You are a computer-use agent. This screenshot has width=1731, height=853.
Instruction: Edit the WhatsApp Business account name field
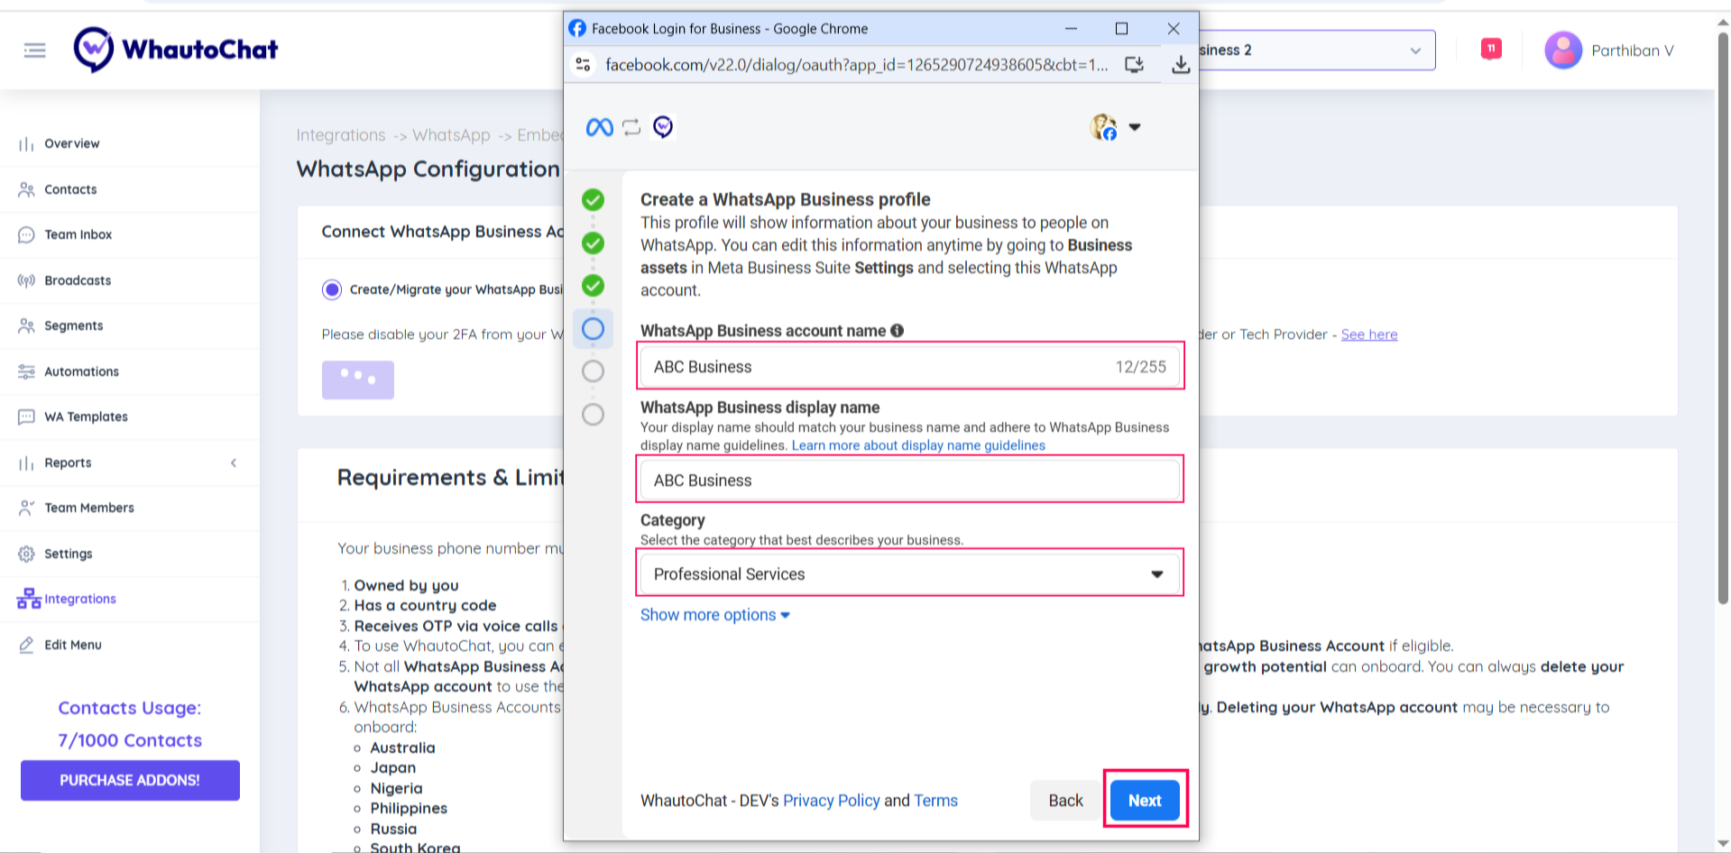click(909, 367)
